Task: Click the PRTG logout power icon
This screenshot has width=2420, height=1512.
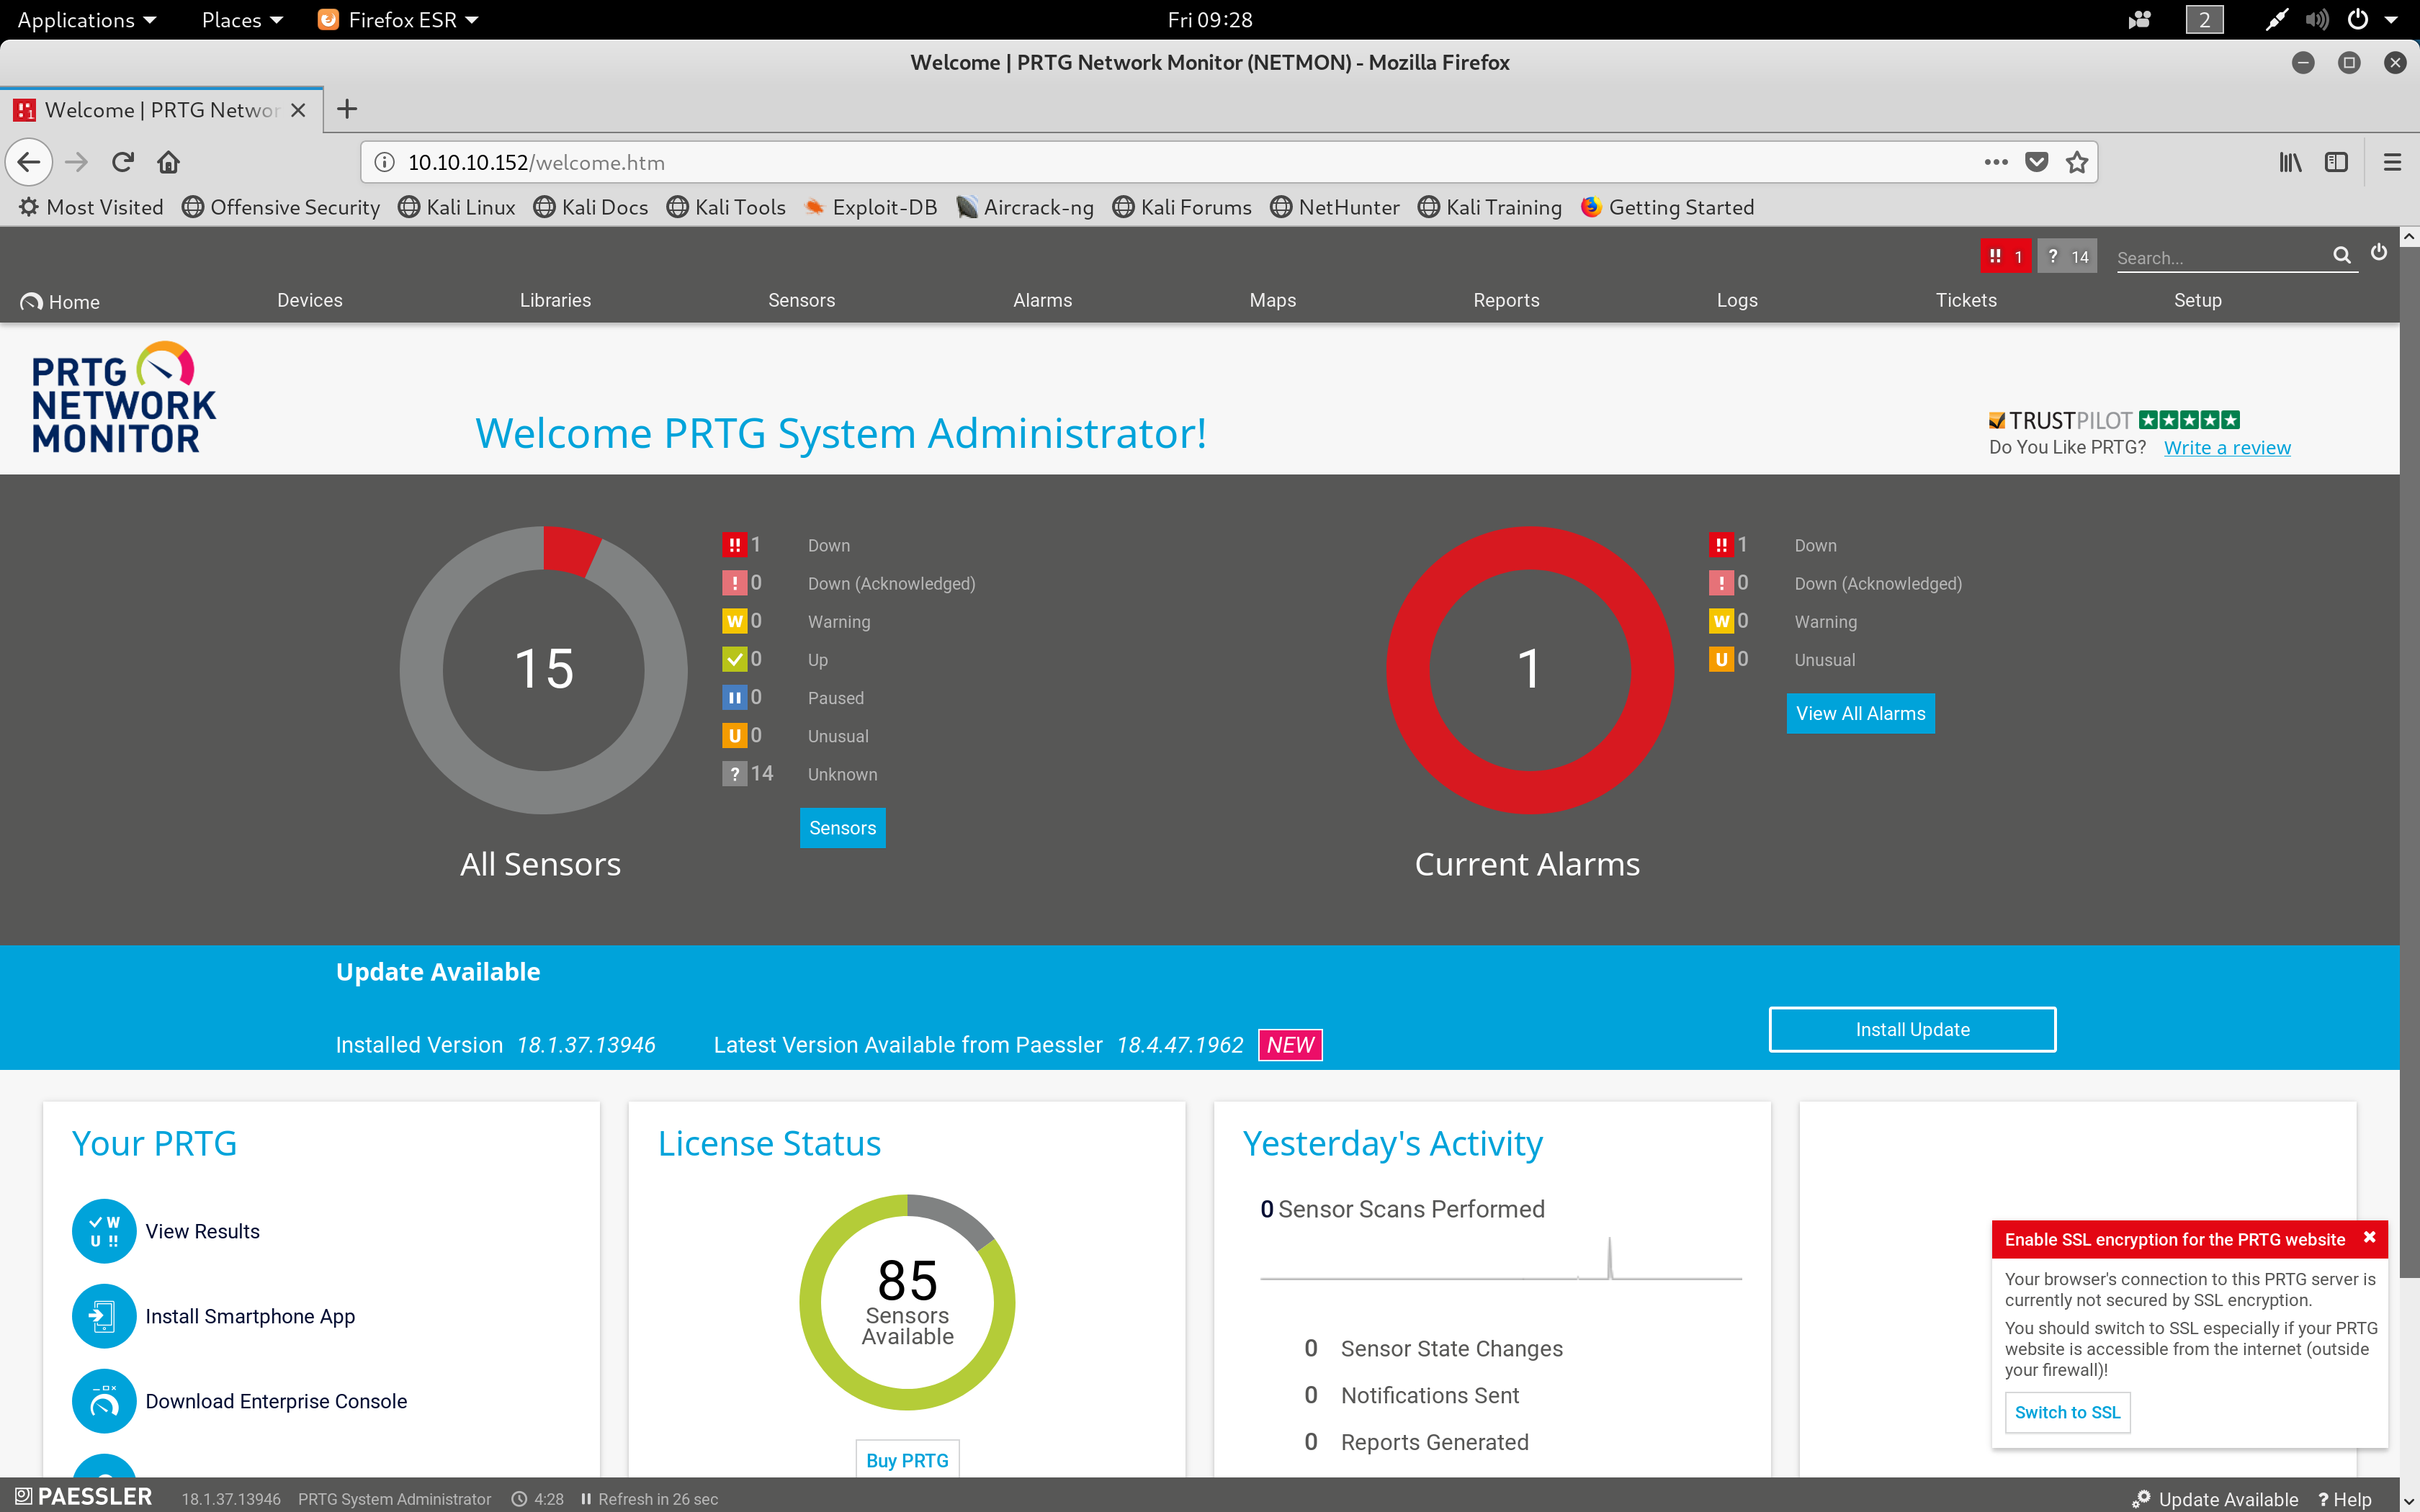Action: pos(2379,253)
